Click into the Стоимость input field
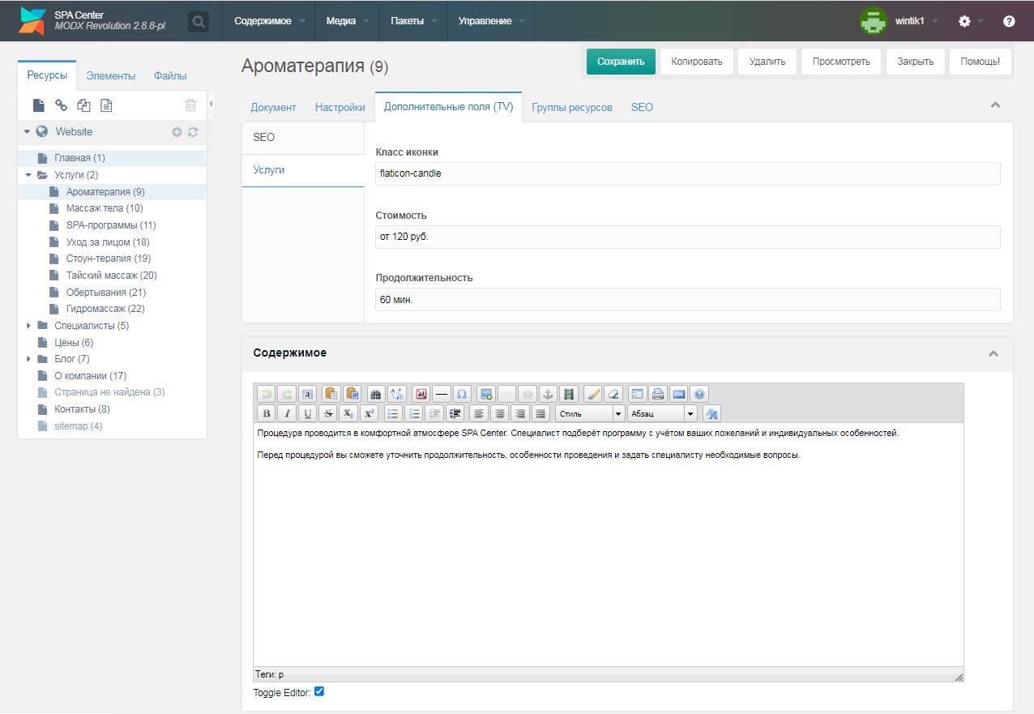Screen dimensions: 1034x714 point(688,237)
